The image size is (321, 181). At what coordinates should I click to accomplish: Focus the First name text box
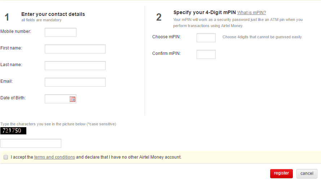(75, 49)
